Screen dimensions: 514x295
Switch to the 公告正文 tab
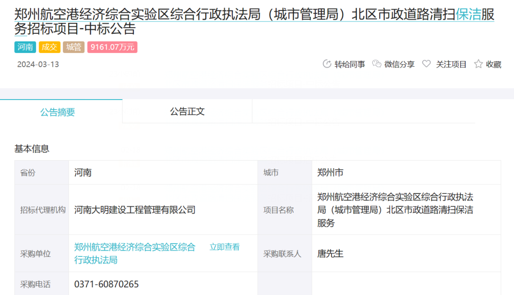(187, 112)
